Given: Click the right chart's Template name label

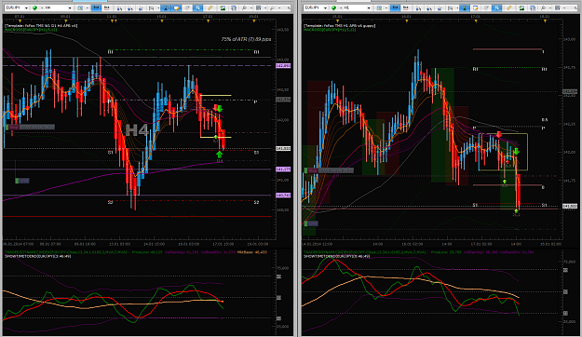Looking at the screenshot, I should click(339, 26).
